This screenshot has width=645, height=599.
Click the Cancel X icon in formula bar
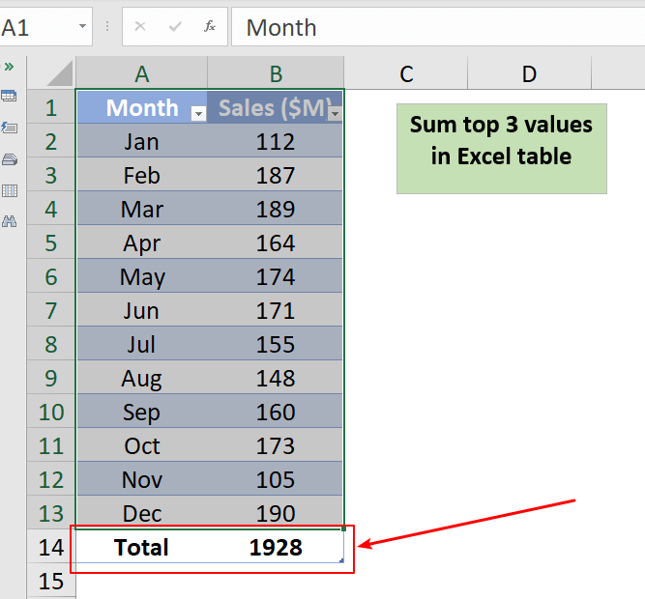tap(140, 27)
